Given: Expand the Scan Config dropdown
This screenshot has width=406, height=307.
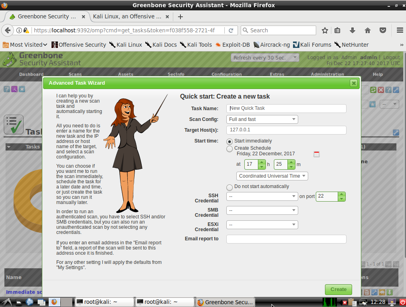Looking at the screenshot, I should point(262,119).
